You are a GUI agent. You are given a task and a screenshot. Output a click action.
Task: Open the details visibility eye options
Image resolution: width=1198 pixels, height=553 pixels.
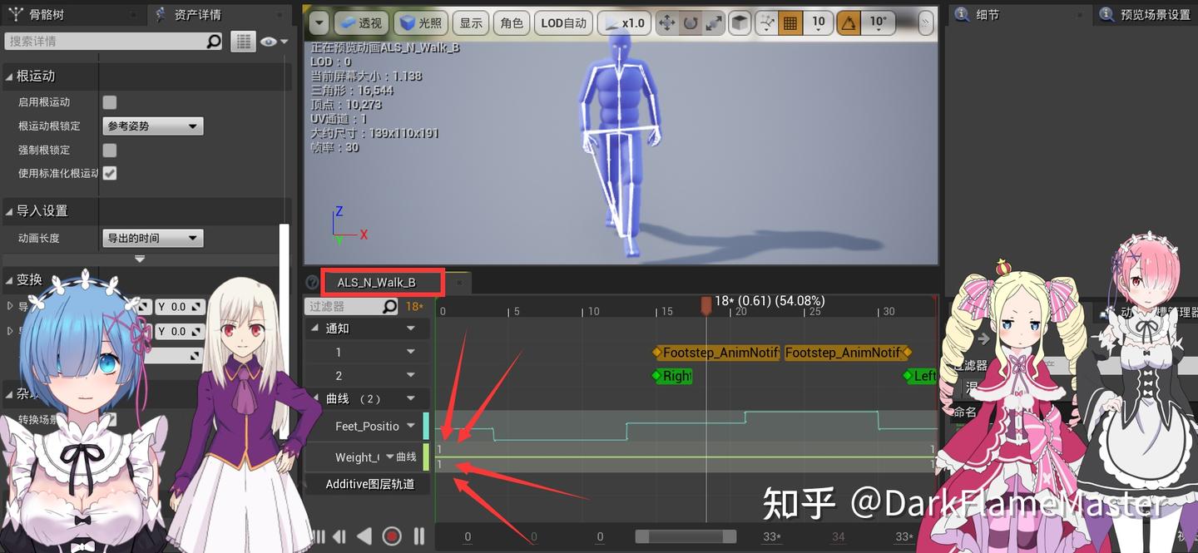tap(273, 41)
